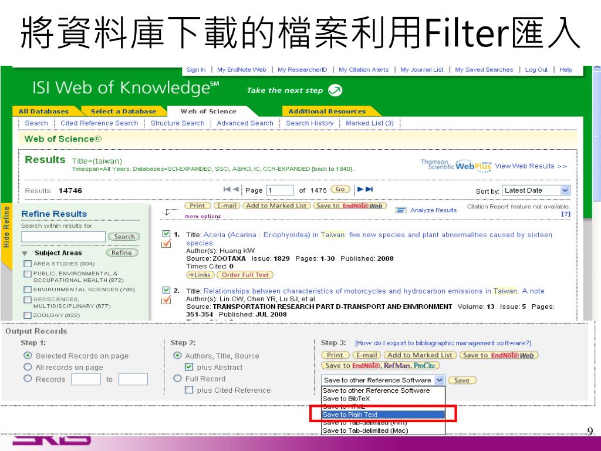Choose Save to Plain Text in dropdown list

[383, 415]
